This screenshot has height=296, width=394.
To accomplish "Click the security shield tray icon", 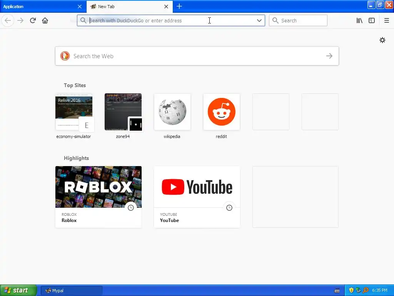I will 351,290.
